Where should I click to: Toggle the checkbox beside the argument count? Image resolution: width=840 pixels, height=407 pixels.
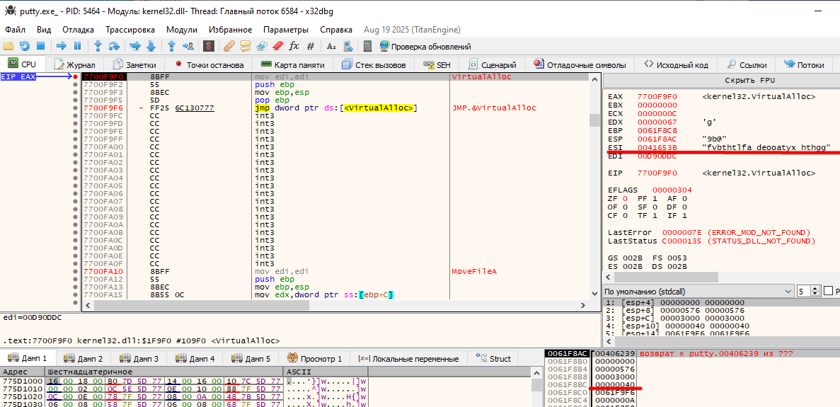[828, 291]
